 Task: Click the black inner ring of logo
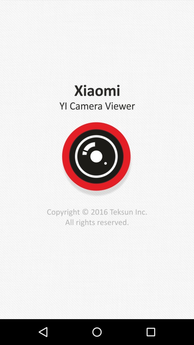pos(96,133)
